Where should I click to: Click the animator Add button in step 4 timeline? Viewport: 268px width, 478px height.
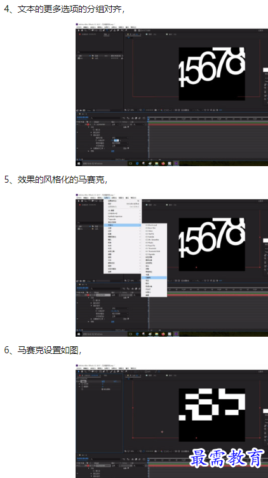pos(126,148)
